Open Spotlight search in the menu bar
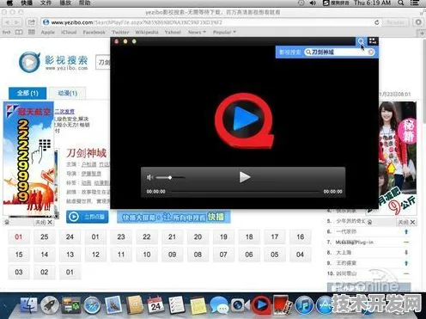Viewport: 426px width, 319px height. (401, 3)
